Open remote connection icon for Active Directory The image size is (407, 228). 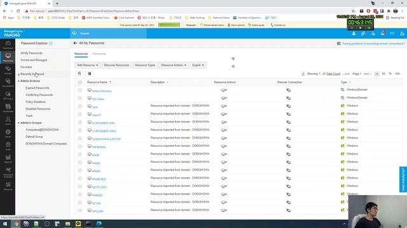[x=288, y=90]
